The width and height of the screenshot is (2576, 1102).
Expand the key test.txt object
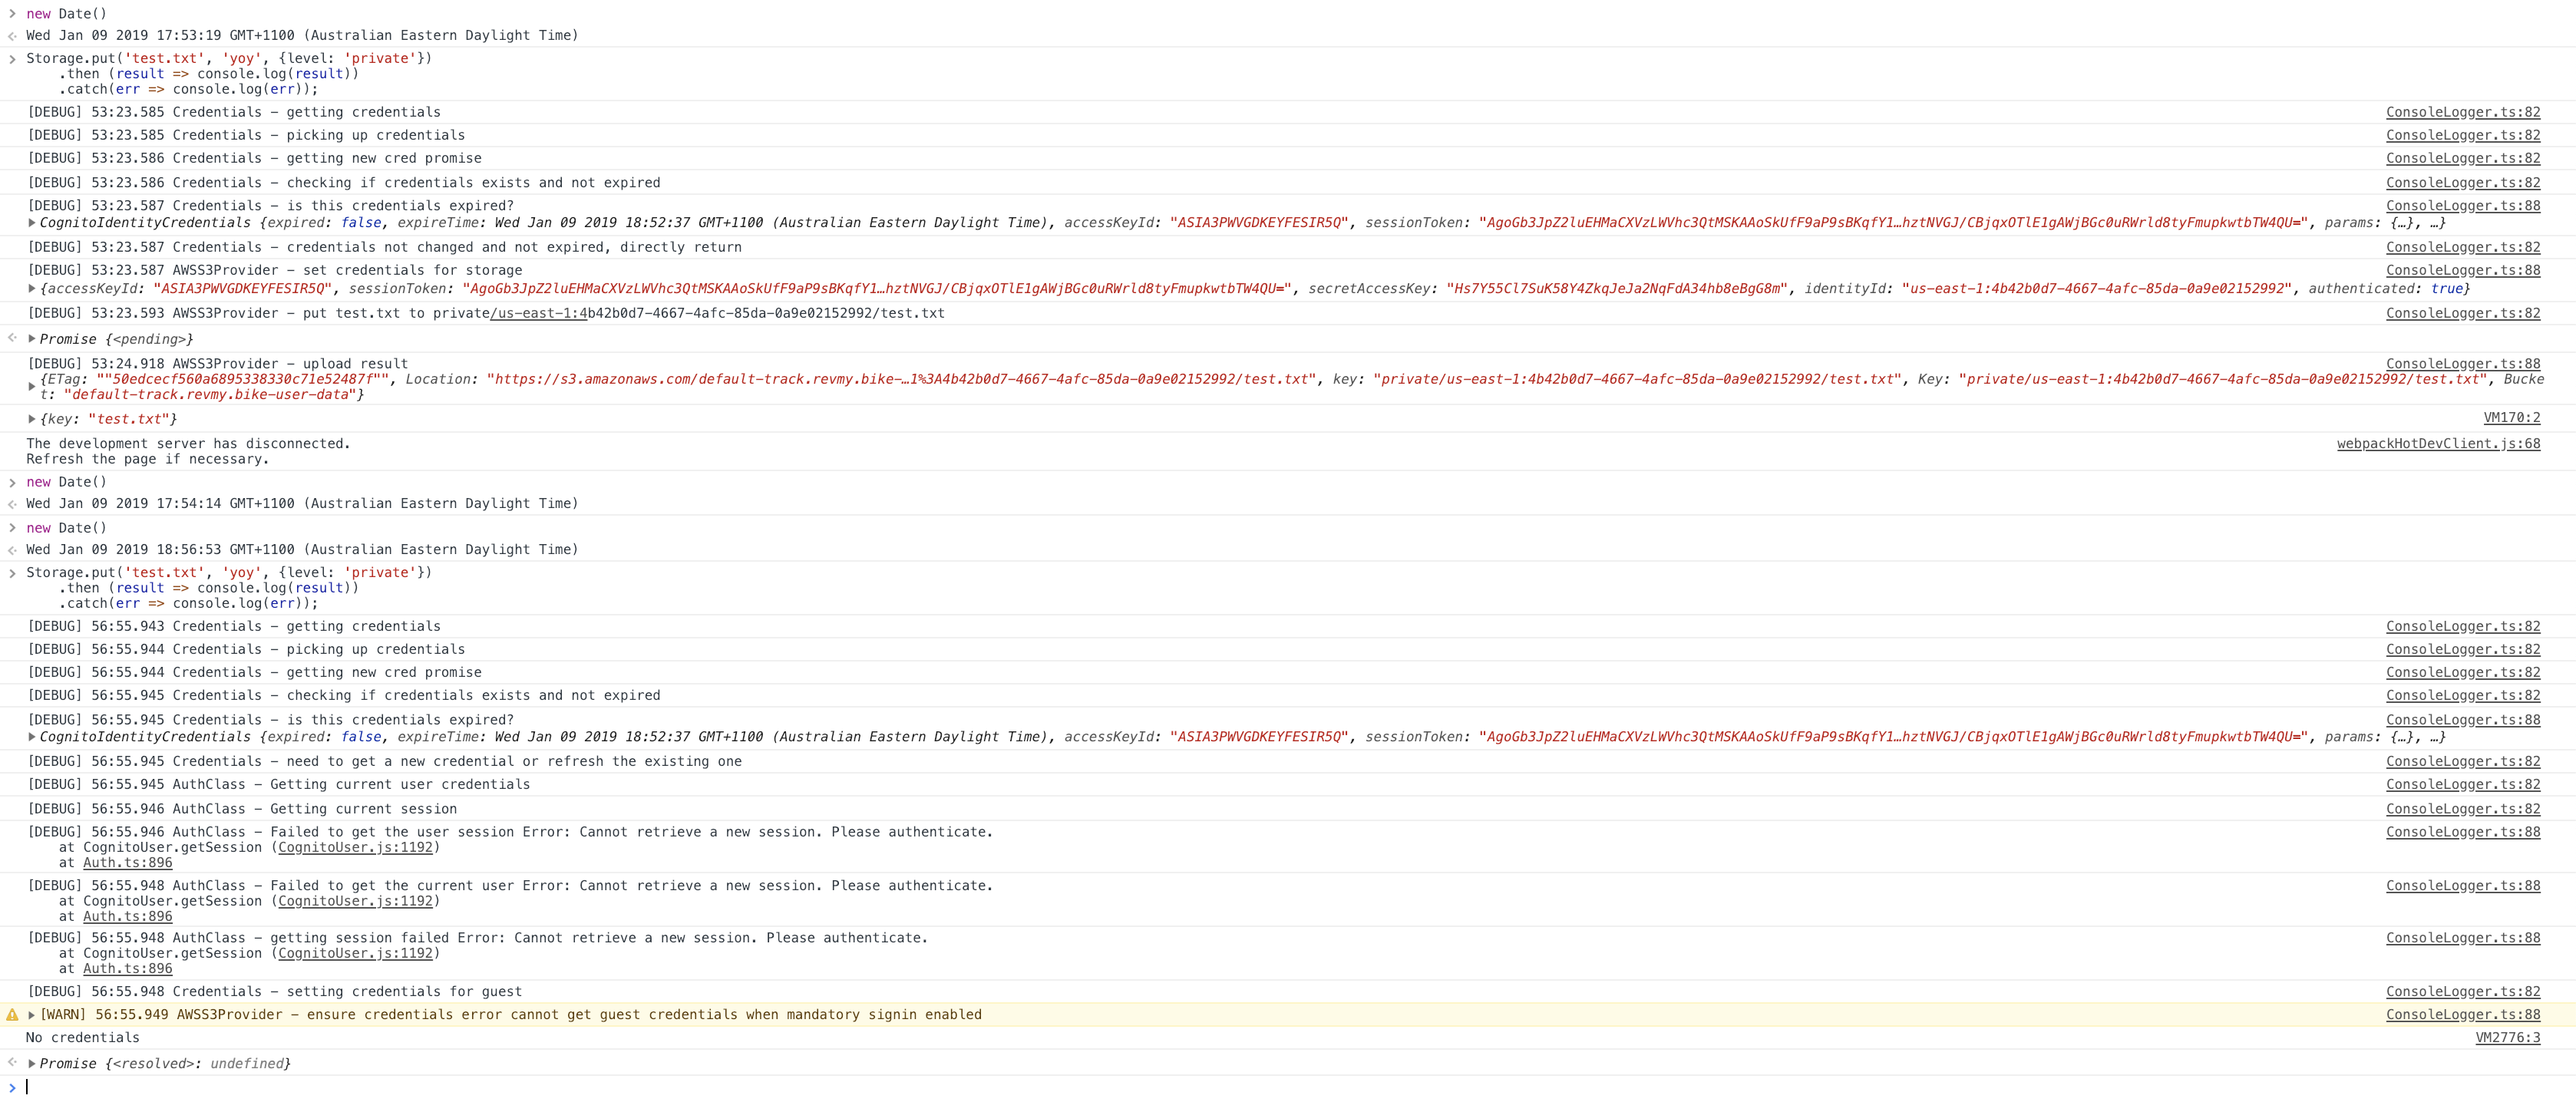[x=32, y=419]
